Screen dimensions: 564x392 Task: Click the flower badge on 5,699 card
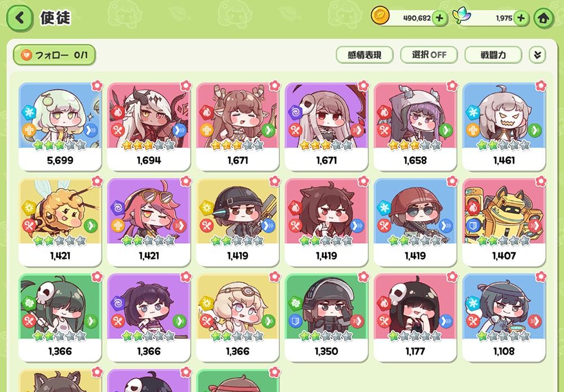(97, 86)
